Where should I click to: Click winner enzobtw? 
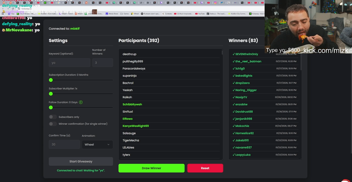241,104
